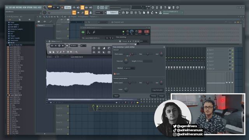Click the main transport stop button
The height and width of the screenshot is (140, 249).
click(x=58, y=7)
